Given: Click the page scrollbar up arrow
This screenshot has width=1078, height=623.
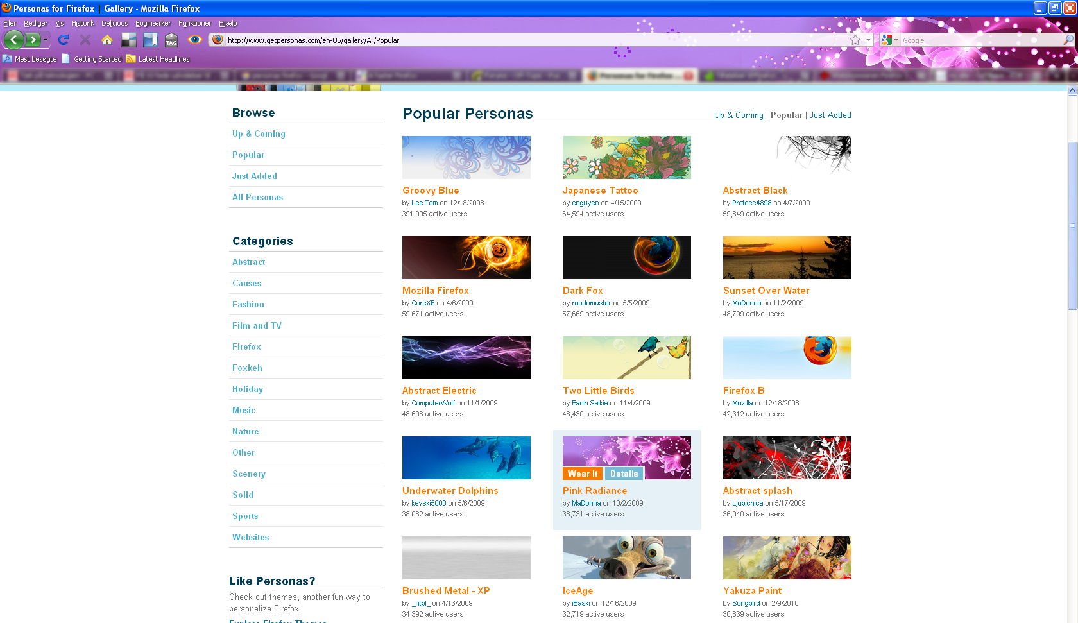Looking at the screenshot, I should click(1072, 90).
